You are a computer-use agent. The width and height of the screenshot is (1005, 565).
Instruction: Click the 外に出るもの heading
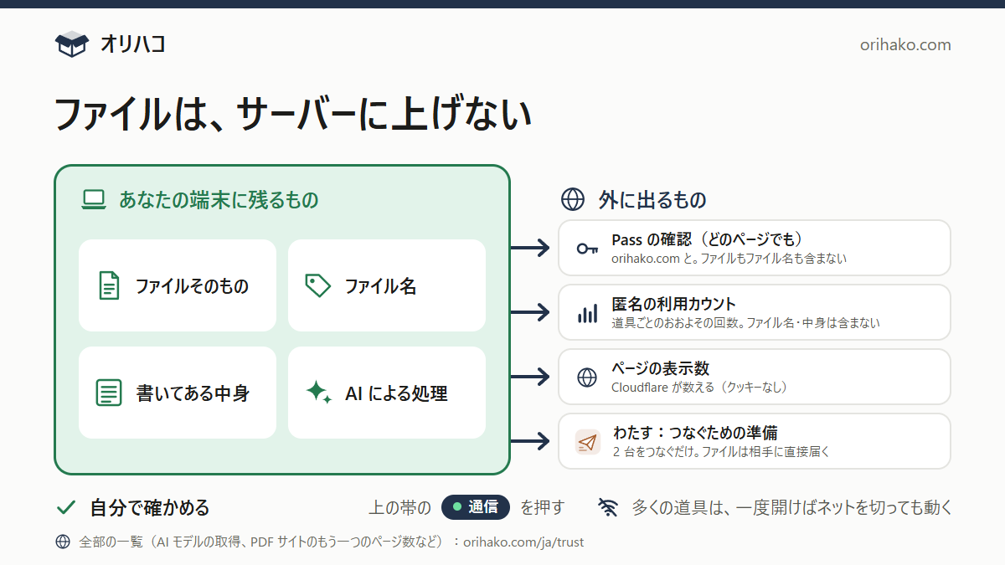coord(652,200)
